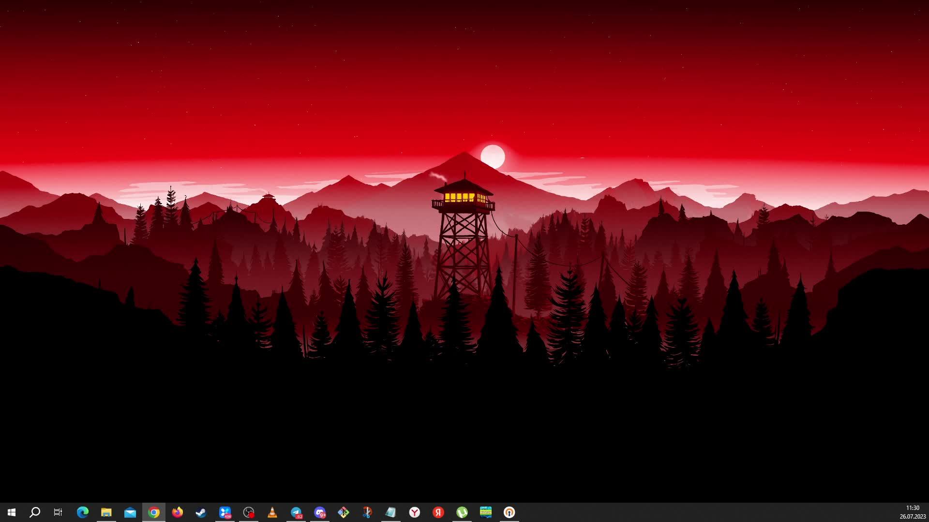Image resolution: width=929 pixels, height=522 pixels.
Task: Open Steam from the taskbar
Action: 201,512
